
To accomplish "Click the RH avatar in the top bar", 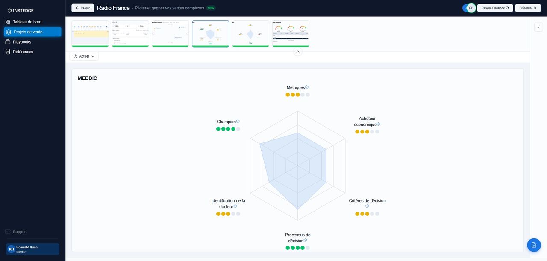I will (x=471, y=8).
